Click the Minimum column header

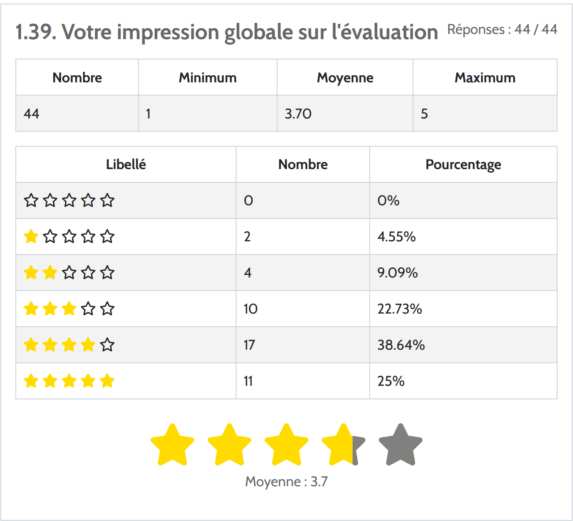coord(208,78)
